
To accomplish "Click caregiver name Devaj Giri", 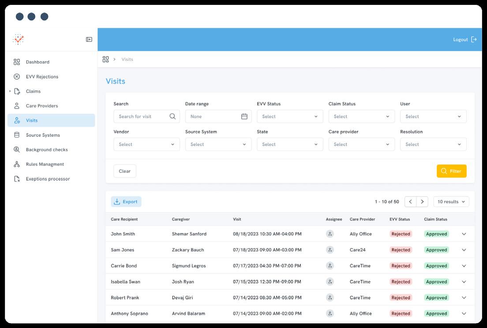I will (182, 298).
